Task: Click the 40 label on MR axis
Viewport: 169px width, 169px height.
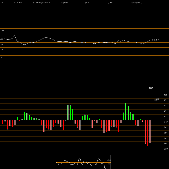Action: point(165,111)
